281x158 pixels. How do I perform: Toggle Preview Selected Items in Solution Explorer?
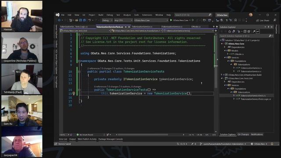pyautogui.click(x=258, y=32)
